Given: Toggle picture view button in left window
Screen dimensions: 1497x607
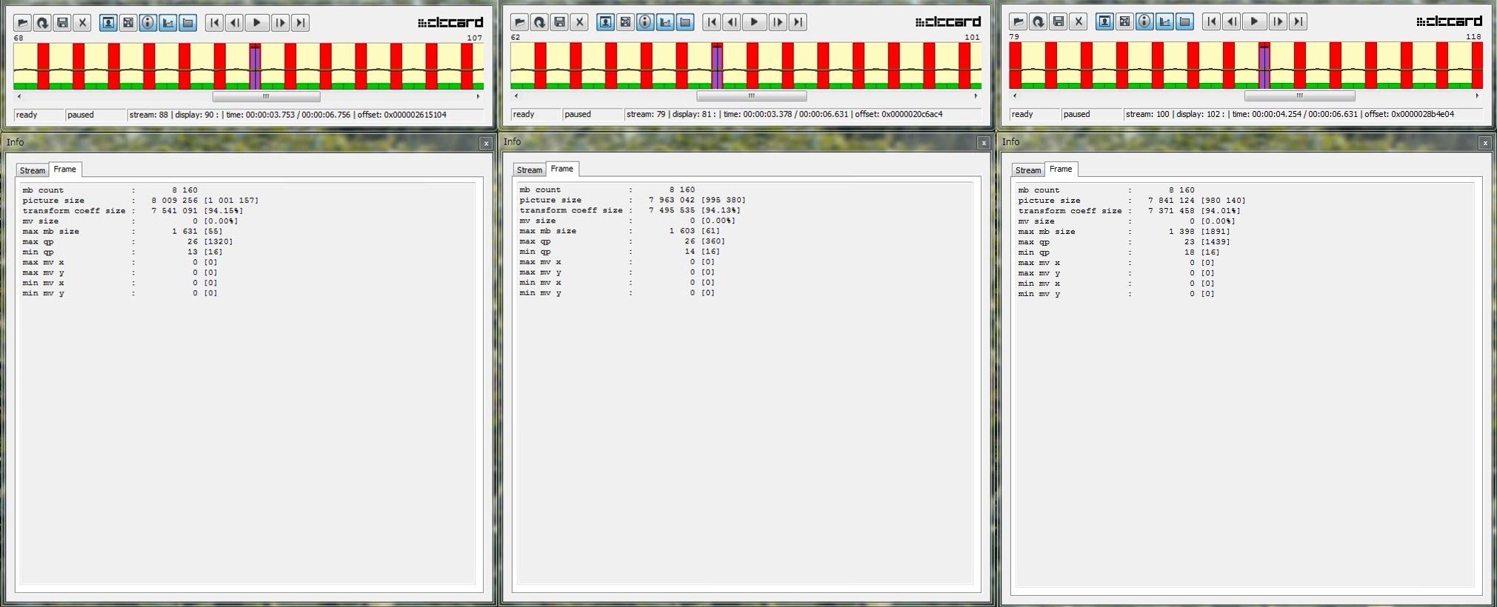Looking at the screenshot, I should [108, 23].
